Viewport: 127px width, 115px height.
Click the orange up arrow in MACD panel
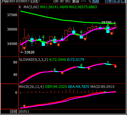pyautogui.click(x=24, y=106)
